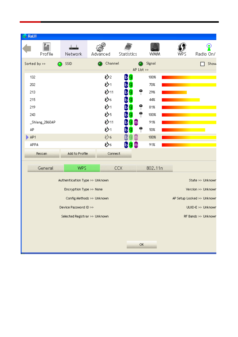
Task: Click signal bar for network AP
Action: (184, 130)
